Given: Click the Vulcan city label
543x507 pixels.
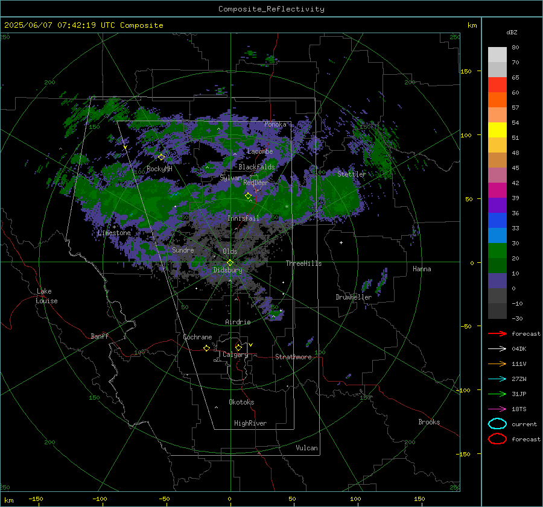Looking at the screenshot, I should (306, 448).
